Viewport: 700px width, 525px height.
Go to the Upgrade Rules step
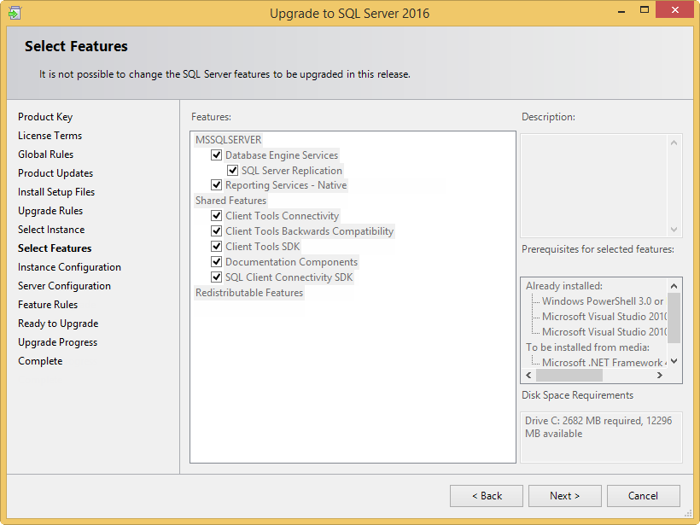point(50,211)
